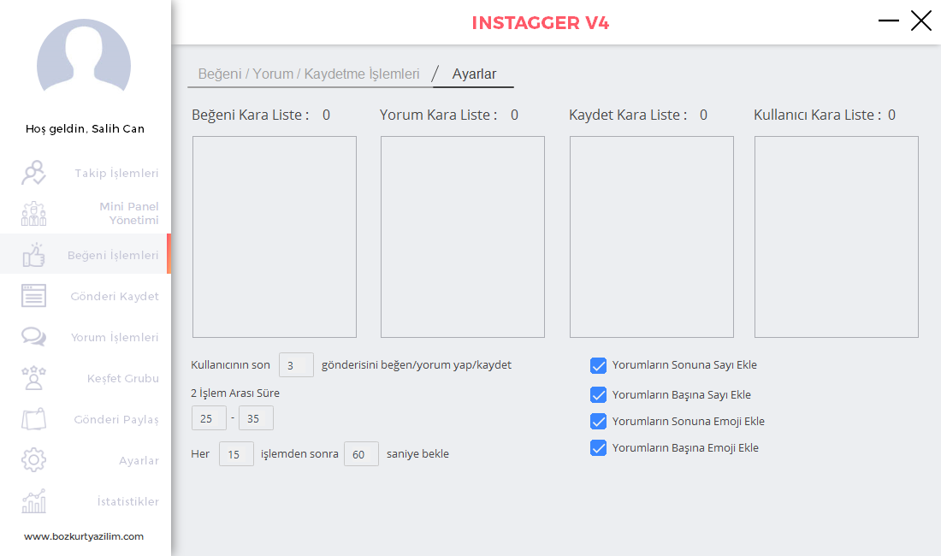The width and height of the screenshot is (941, 556).
Task: Click the saniye bekle field showing 60
Action: click(x=361, y=454)
